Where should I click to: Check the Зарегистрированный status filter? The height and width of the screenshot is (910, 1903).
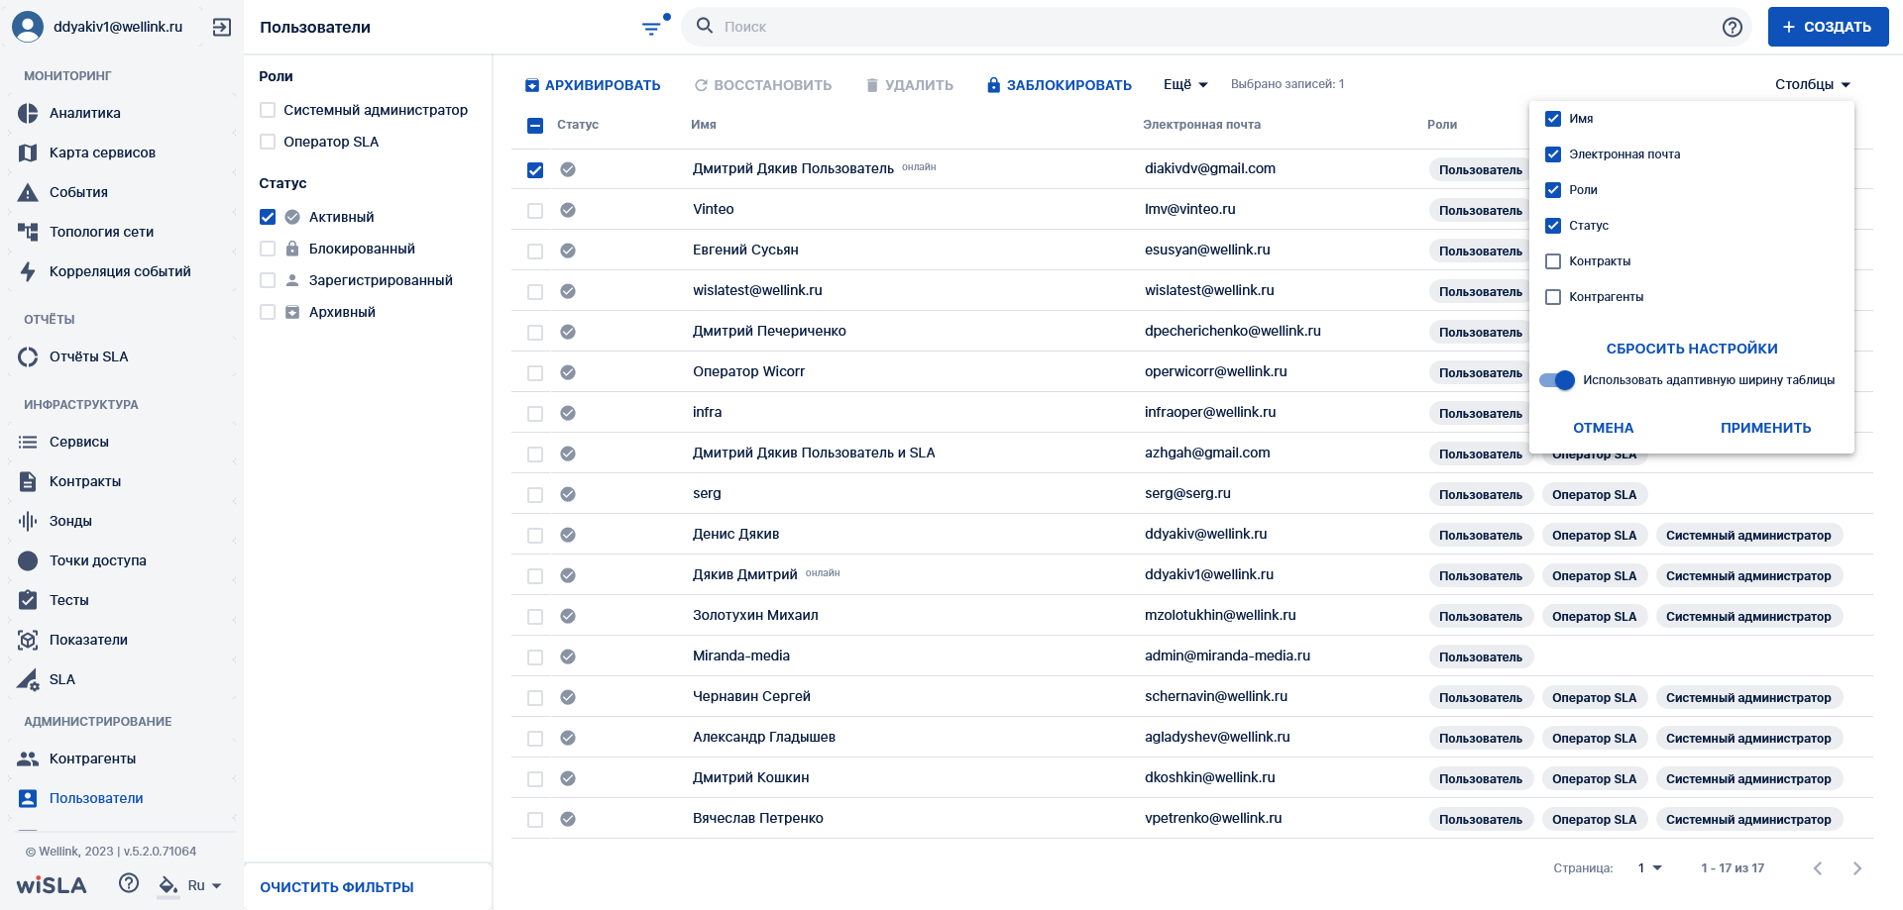tap(268, 280)
